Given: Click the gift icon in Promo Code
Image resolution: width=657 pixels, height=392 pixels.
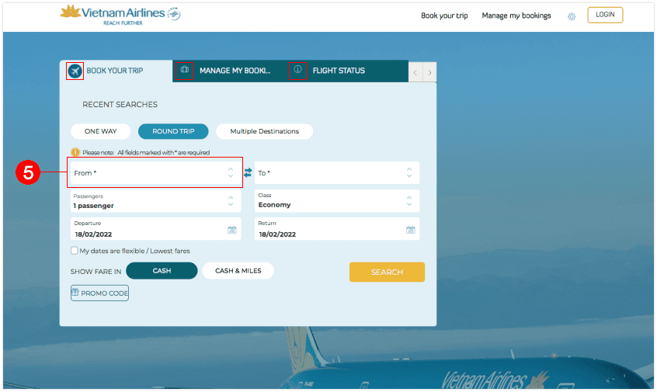Looking at the screenshot, I should coord(75,293).
